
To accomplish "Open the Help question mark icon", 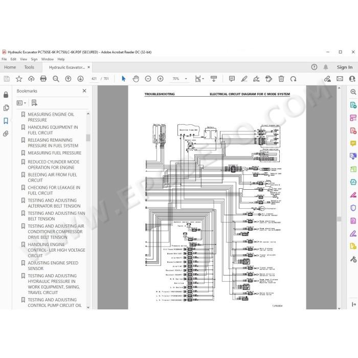I will pyautogui.click(x=314, y=67).
